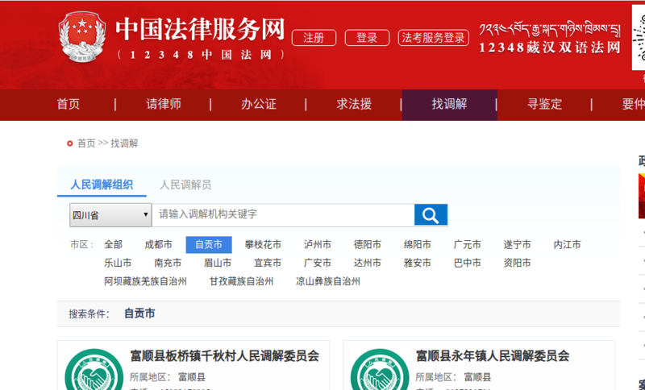The height and width of the screenshot is (390, 645).
Task: Open 富顺县板桥镇千秋村人民调解委员会 title
Action: 225,356
